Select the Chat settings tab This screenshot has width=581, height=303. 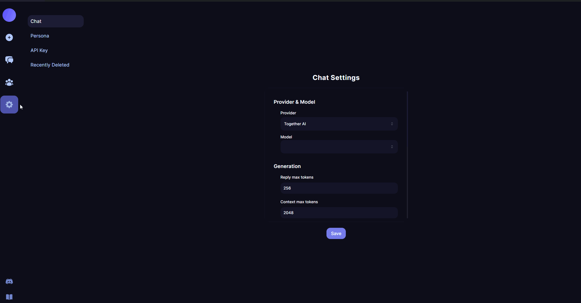(55, 21)
